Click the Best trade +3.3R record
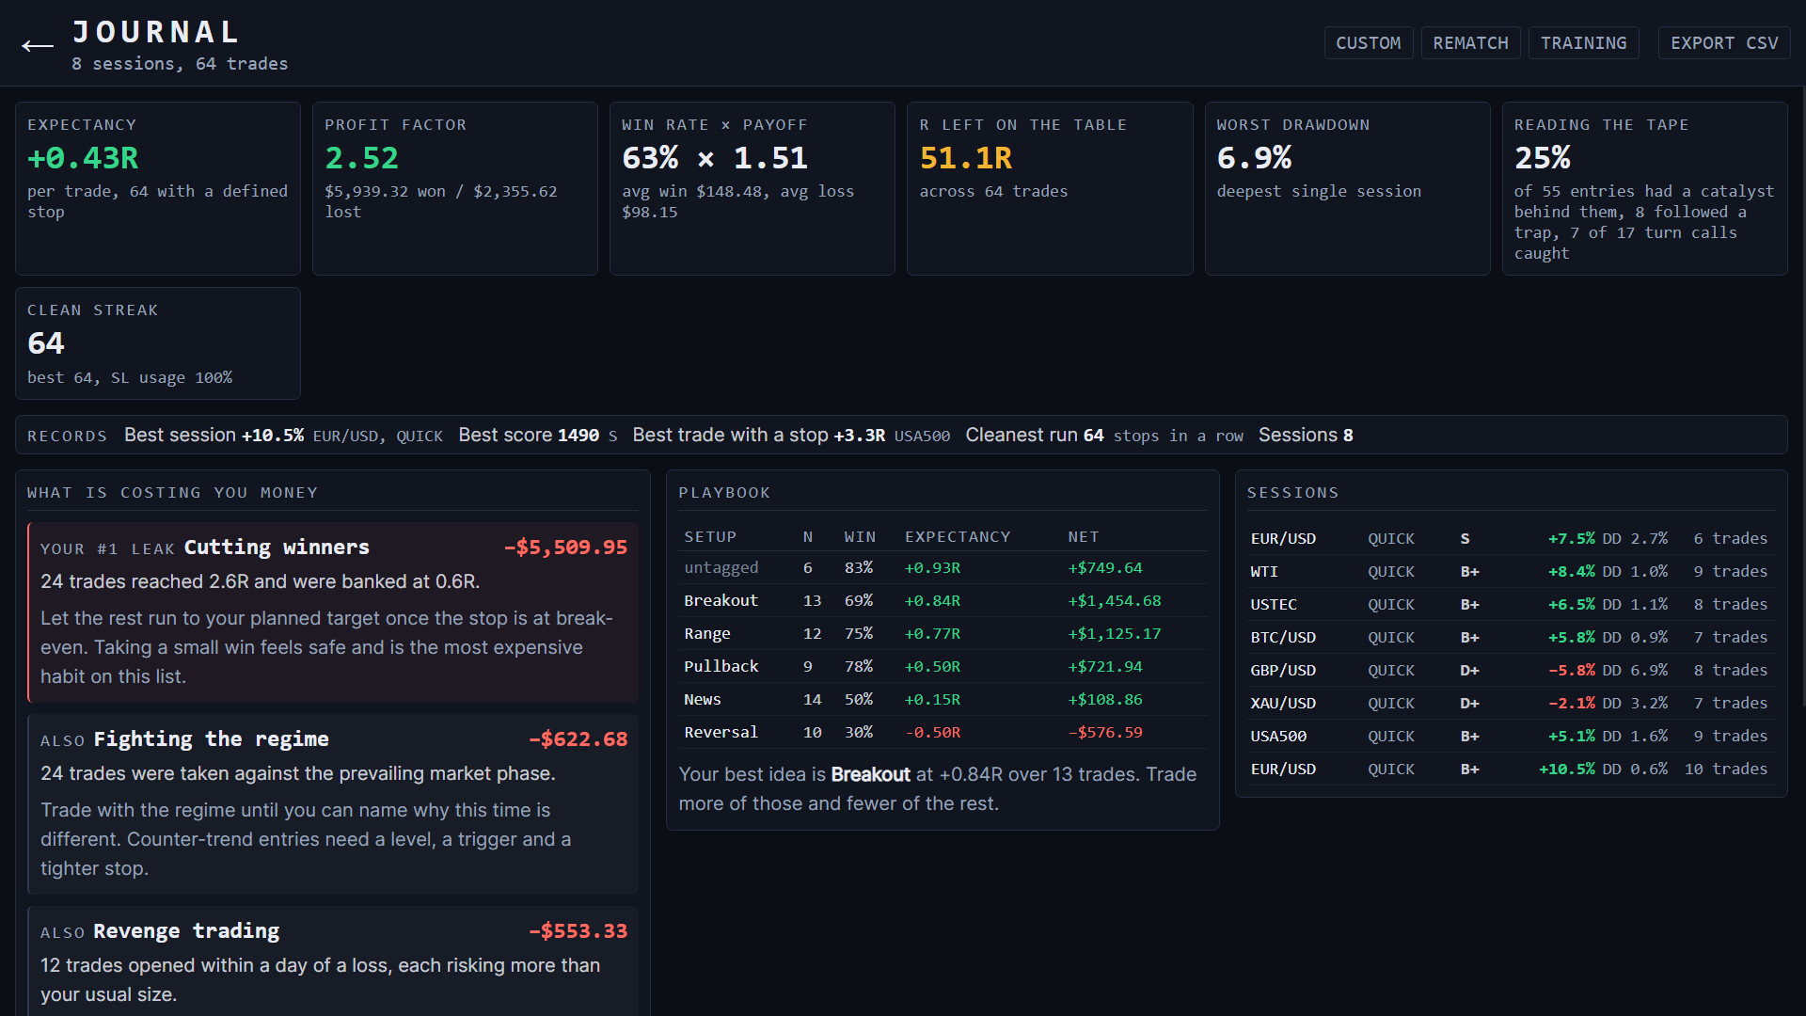The width and height of the screenshot is (1806, 1016). click(791, 436)
